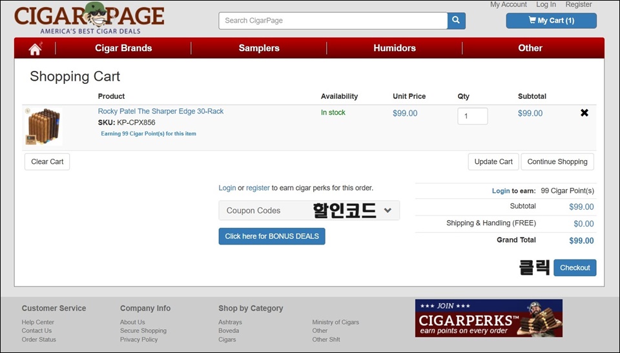Viewport: 620px width, 353px height.
Task: Open Rocky Patel The Sharper Edge 30-Rack link
Action: (x=161, y=112)
